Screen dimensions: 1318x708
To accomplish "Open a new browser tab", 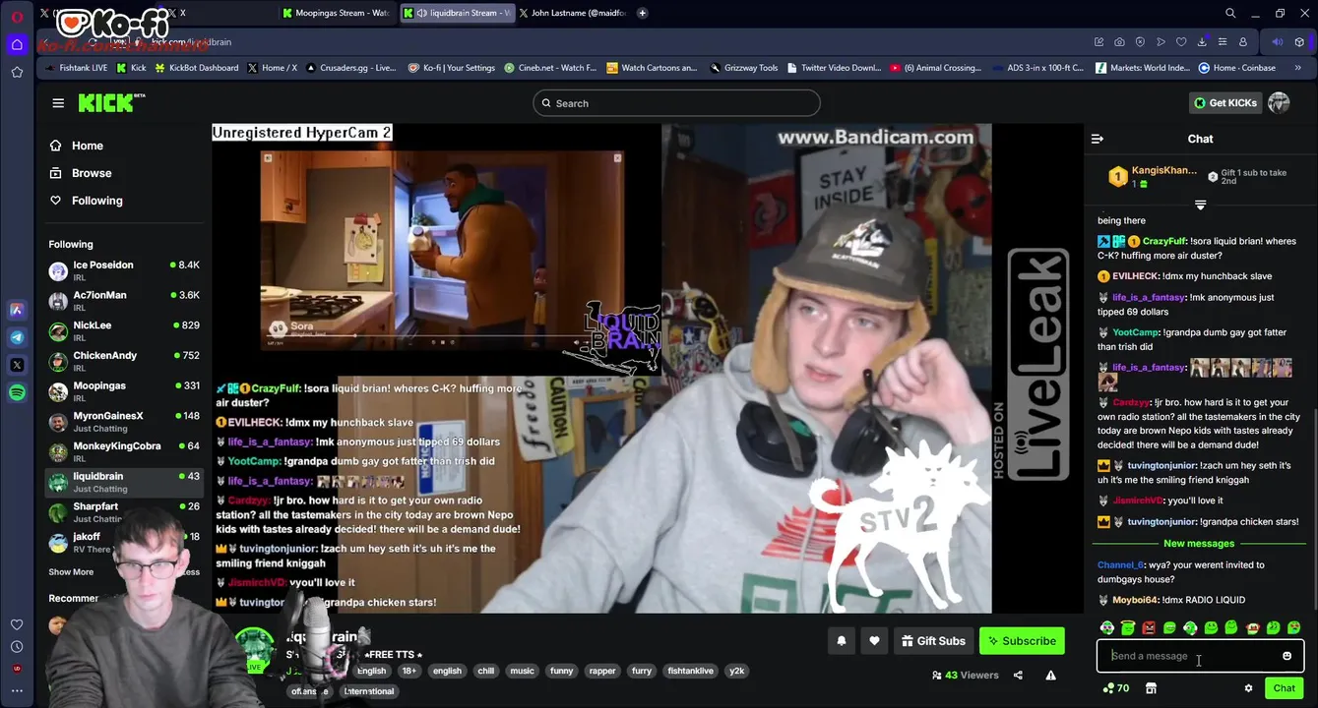I will pyautogui.click(x=643, y=13).
